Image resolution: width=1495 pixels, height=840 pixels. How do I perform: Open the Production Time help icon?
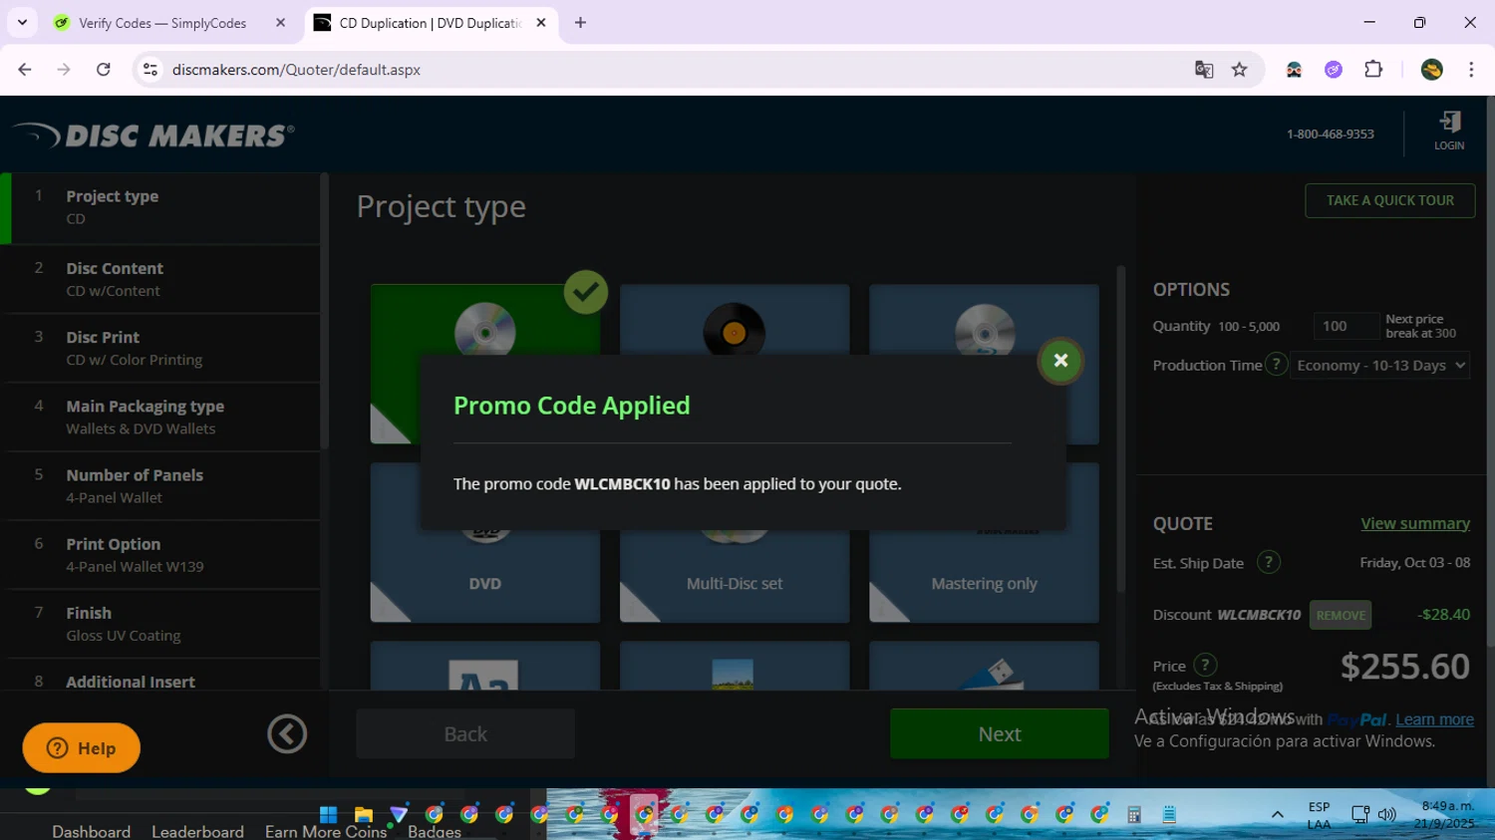click(1276, 365)
